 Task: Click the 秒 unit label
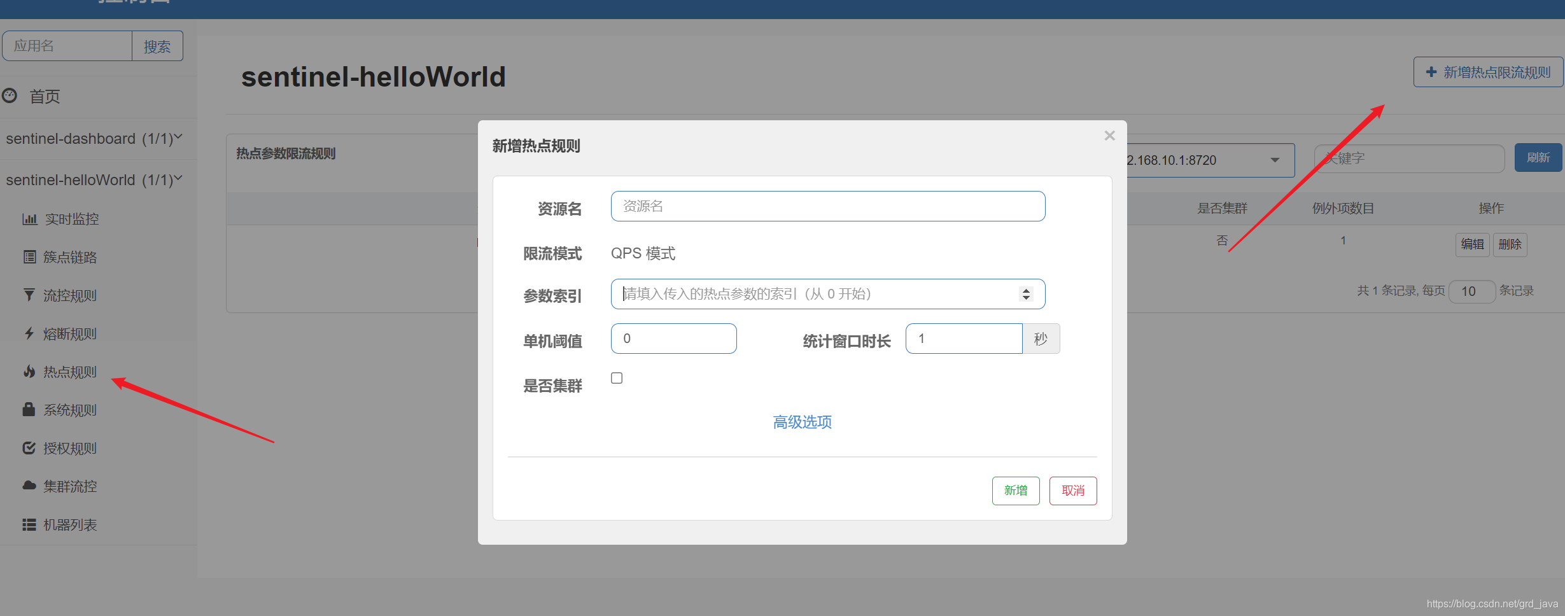click(1041, 339)
